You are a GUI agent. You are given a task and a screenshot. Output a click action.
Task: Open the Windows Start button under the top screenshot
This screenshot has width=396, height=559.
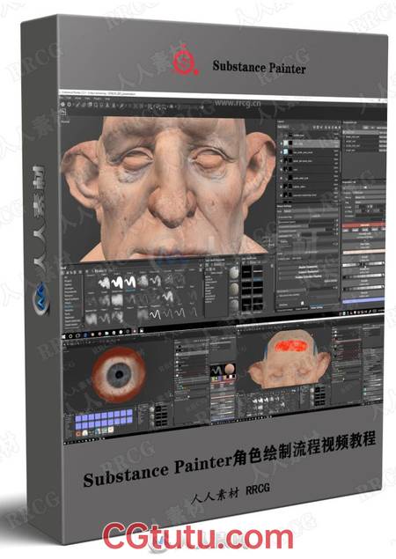[x=64, y=335]
